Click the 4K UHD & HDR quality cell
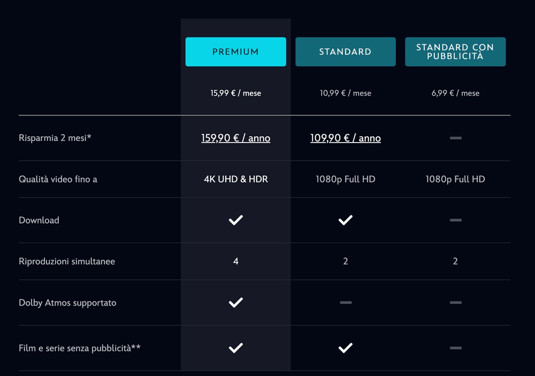 click(235, 179)
